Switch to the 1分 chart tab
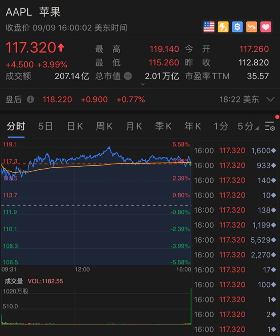The image size is (280, 336). (221, 126)
